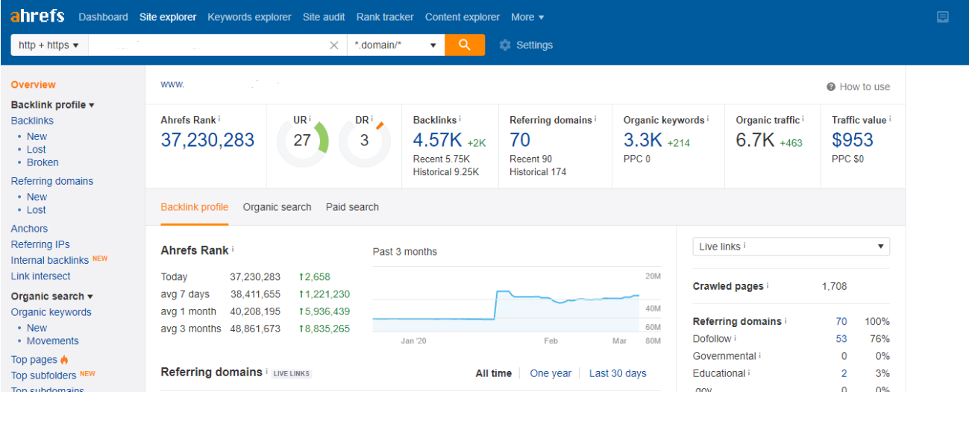The image size is (969, 447).
Task: Open the http + https protocol dropdown
Action: coord(49,45)
